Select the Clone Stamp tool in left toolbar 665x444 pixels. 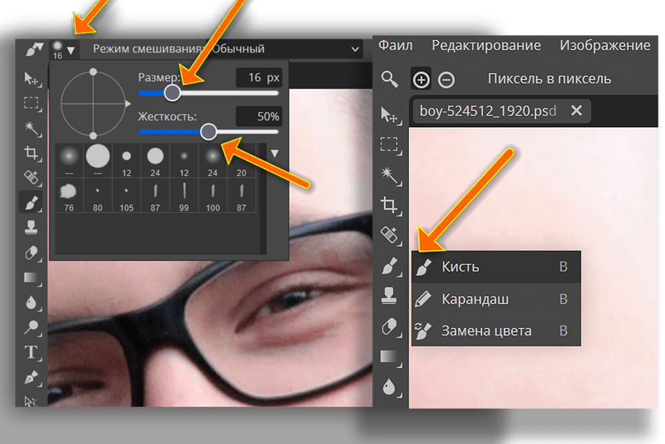pyautogui.click(x=32, y=228)
